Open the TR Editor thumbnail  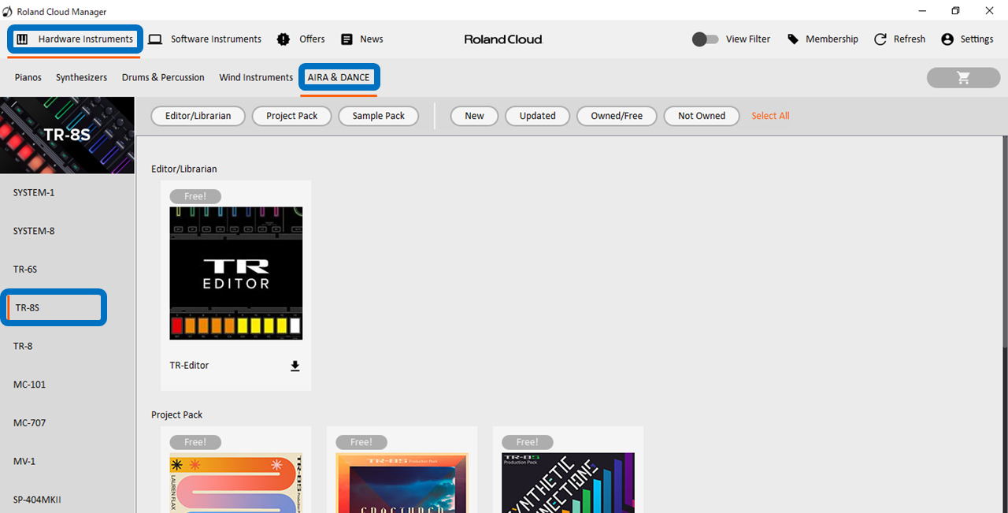236,273
